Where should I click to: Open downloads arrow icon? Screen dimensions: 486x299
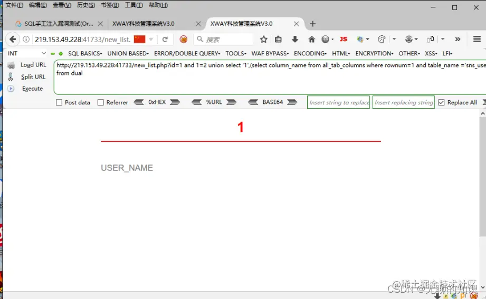point(295,40)
